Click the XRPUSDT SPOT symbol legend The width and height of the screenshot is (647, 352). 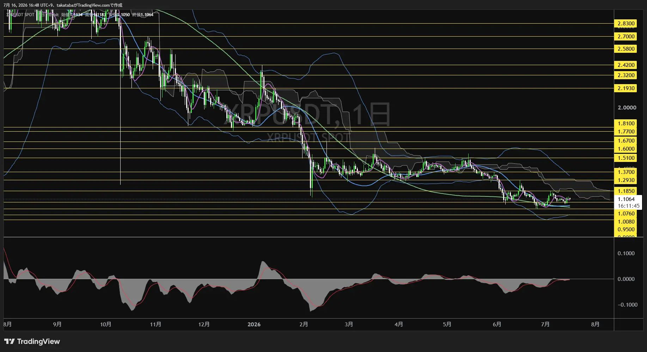(20, 14)
